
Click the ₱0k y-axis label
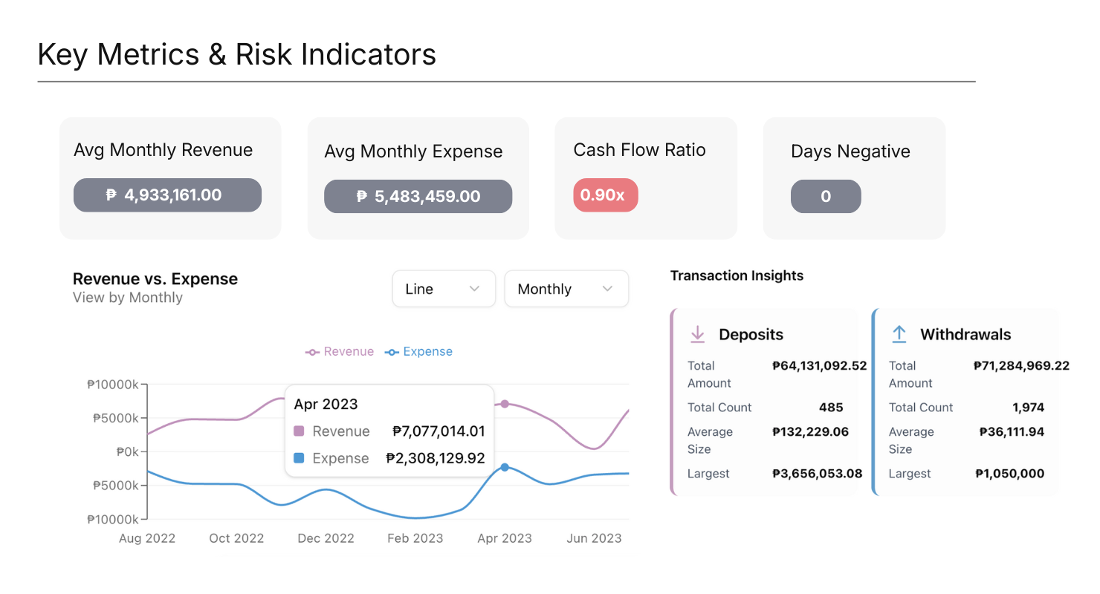point(127,452)
